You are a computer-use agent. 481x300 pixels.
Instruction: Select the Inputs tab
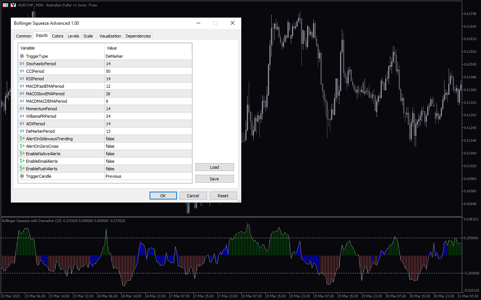tap(42, 35)
